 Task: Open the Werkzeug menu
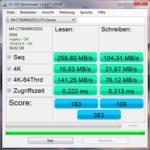[67, 12]
